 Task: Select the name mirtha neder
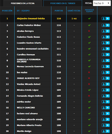point(24,102)
